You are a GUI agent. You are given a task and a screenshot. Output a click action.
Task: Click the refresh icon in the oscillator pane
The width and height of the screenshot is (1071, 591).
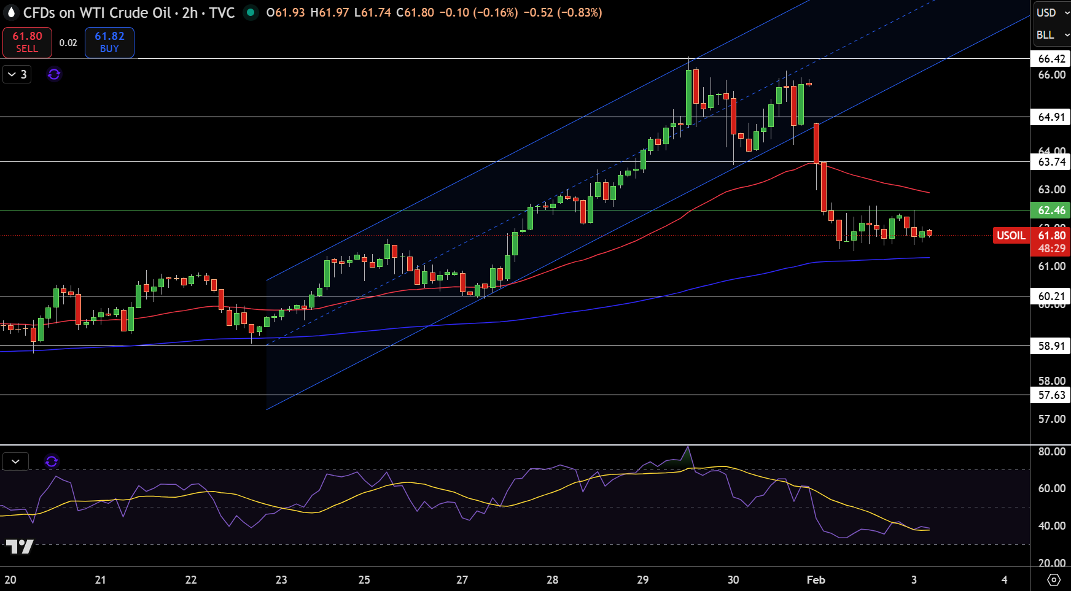(53, 462)
